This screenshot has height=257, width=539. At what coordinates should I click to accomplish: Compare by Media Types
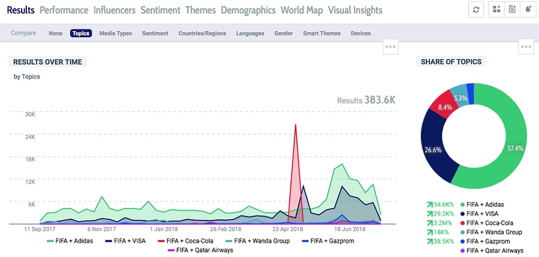tap(116, 33)
